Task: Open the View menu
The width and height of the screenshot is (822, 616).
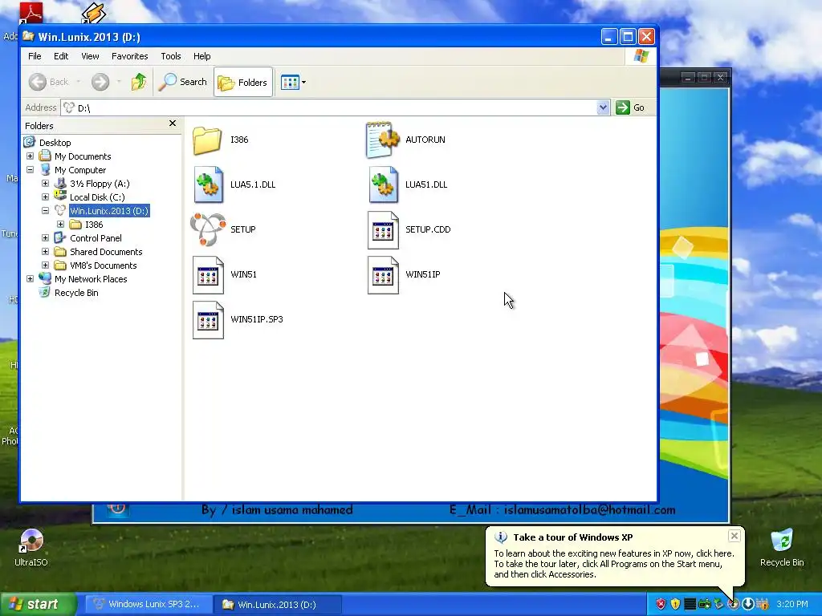Action: [90, 56]
